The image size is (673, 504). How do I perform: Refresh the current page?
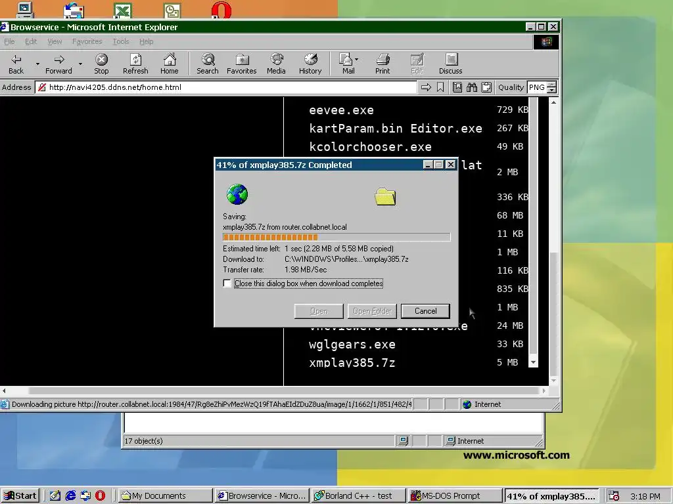pos(135,64)
